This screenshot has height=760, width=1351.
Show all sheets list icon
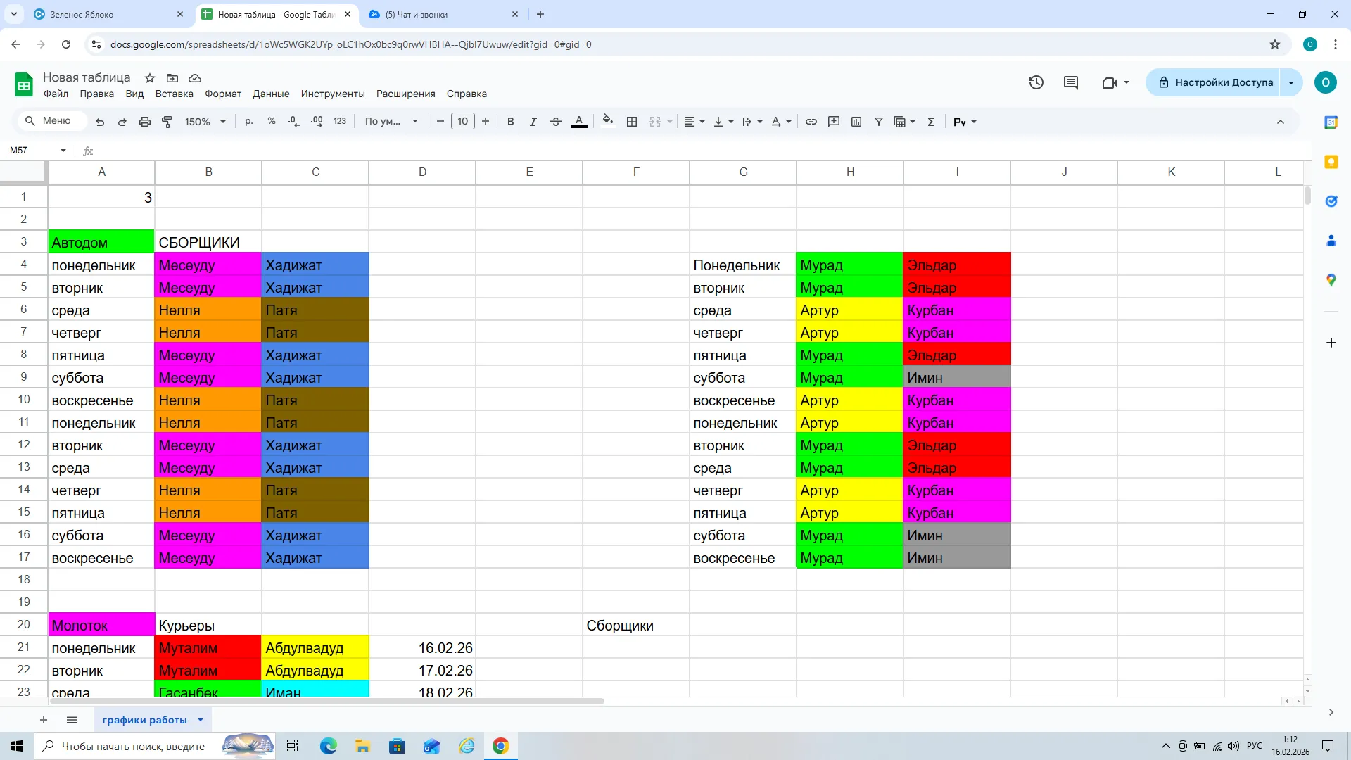(72, 720)
